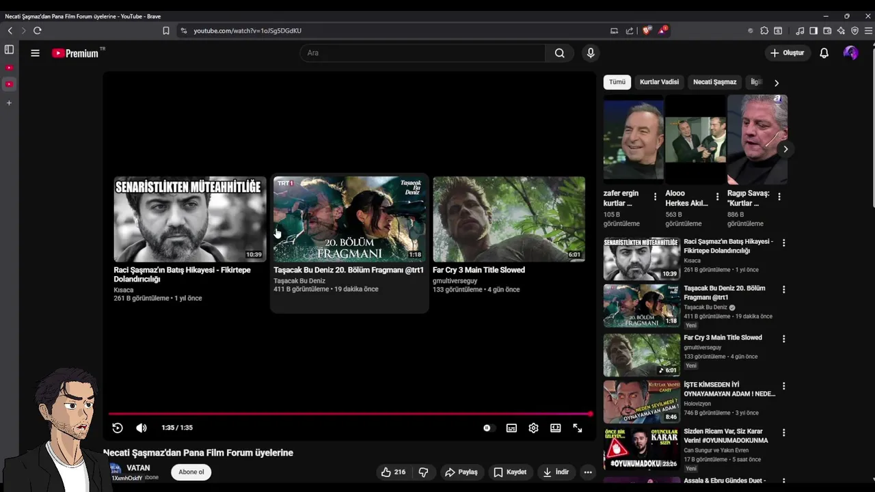The image size is (875, 492).
Task: Open Brave VPN shield icon
Action: coord(854,31)
